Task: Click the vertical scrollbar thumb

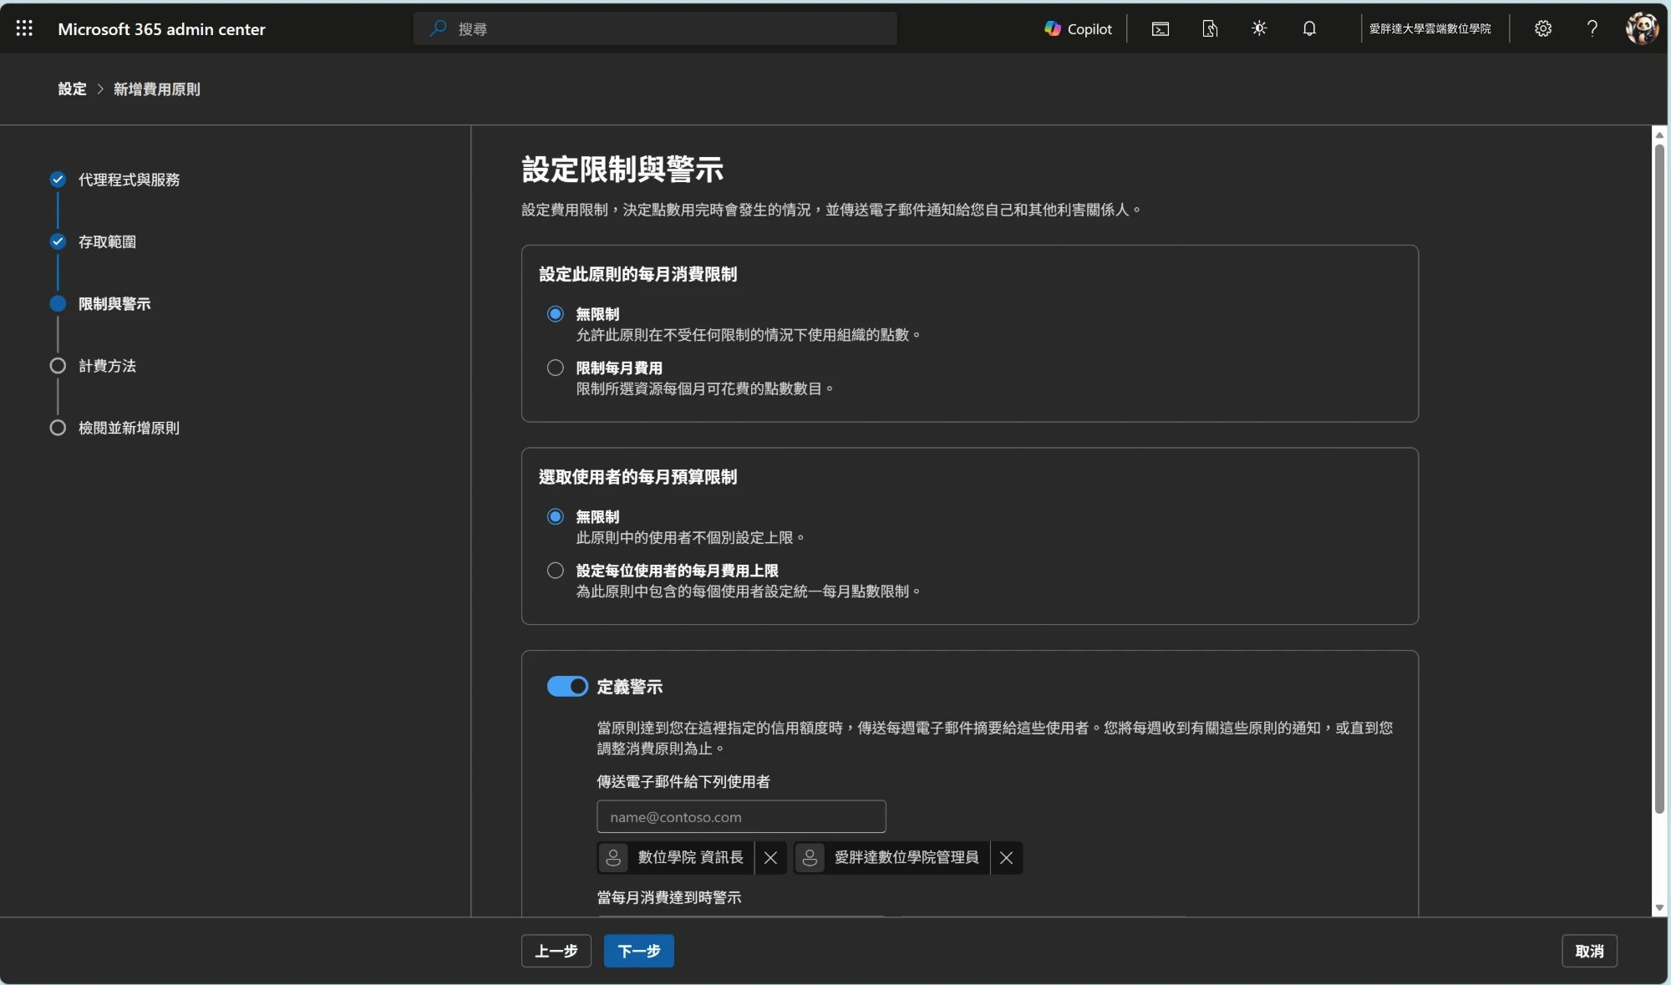Action: pos(1659,479)
